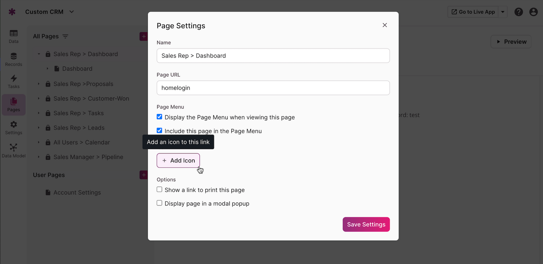Open the Data sidebar icon
The width and height of the screenshot is (543, 264).
(13, 36)
